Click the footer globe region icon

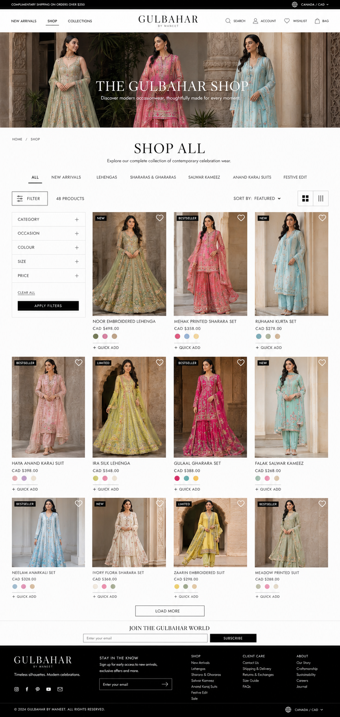point(288,710)
